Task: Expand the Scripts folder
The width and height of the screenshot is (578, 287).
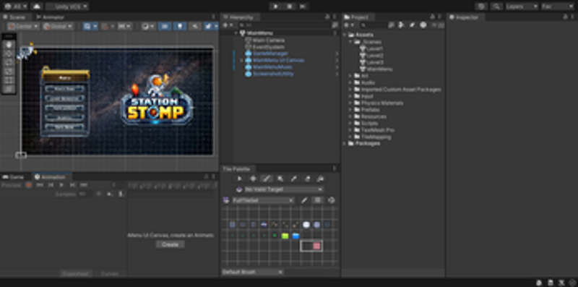Action: point(350,123)
